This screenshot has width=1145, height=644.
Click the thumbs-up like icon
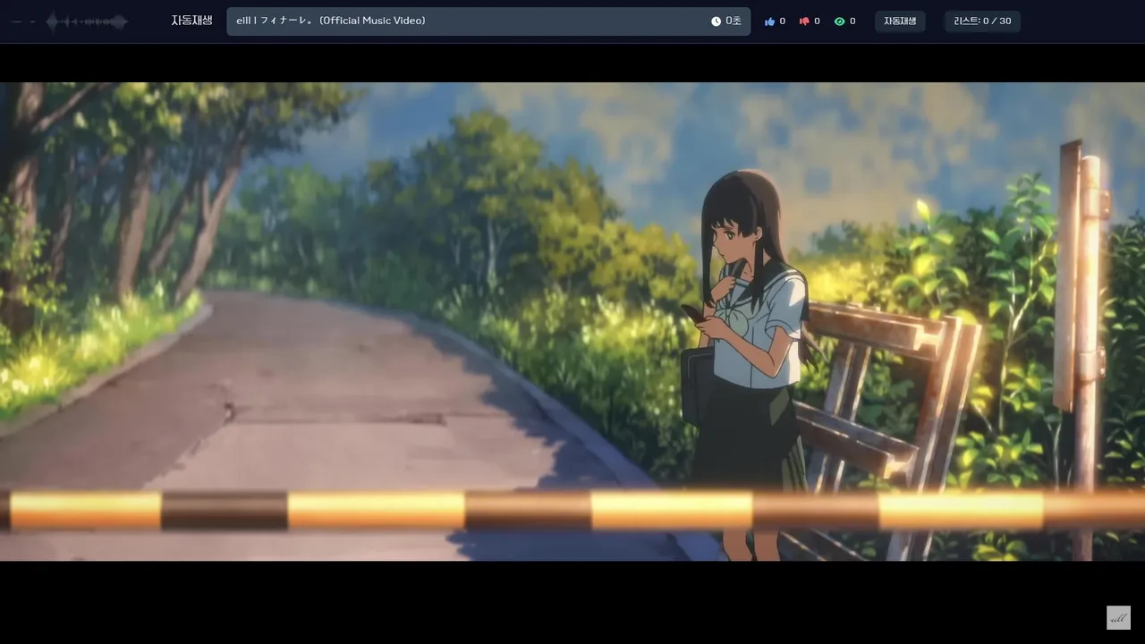pos(769,21)
